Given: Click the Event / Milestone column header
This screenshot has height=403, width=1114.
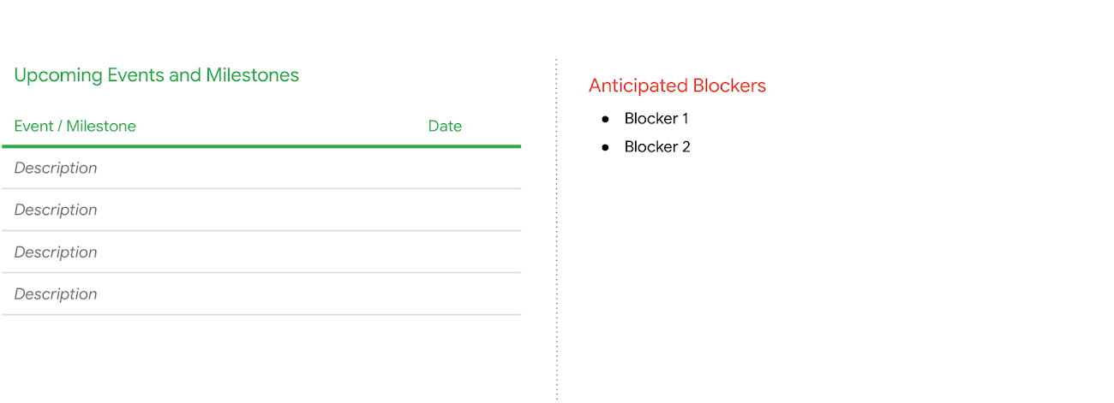Looking at the screenshot, I should (75, 127).
